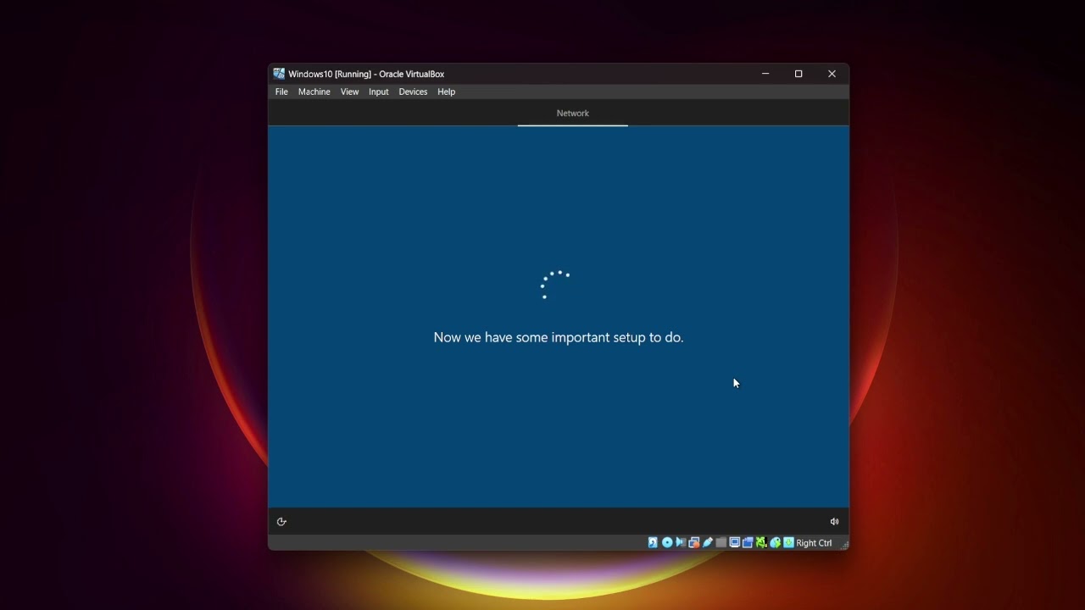Click the display monitor status icon
The height and width of the screenshot is (610, 1085).
(735, 543)
